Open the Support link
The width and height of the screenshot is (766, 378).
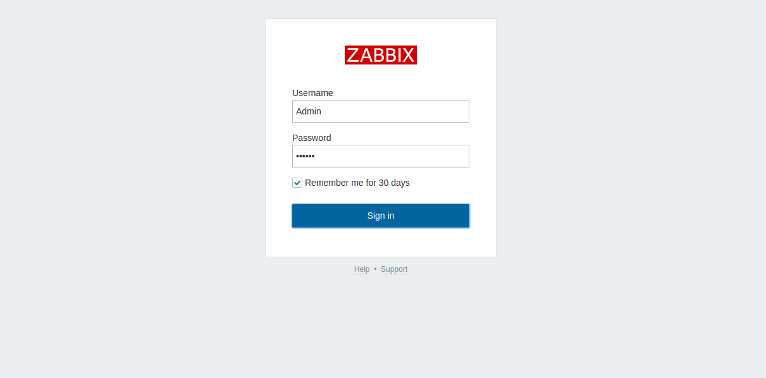394,269
